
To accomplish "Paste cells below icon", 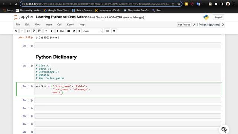I will (x=39, y=31).
